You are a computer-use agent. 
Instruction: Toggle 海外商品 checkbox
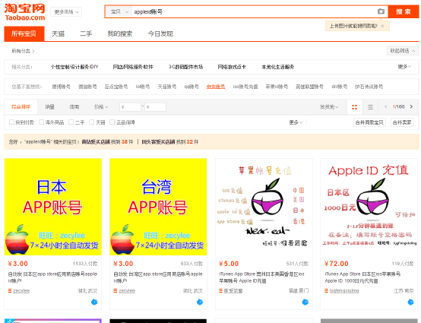pyautogui.click(x=41, y=122)
